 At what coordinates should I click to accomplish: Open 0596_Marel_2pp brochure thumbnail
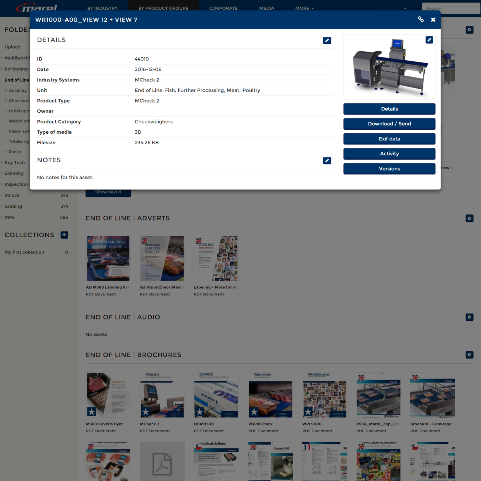378,395
